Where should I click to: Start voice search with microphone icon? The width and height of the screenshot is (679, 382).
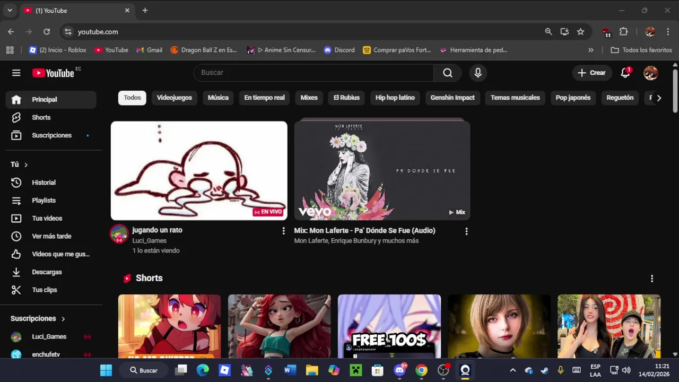click(x=478, y=73)
